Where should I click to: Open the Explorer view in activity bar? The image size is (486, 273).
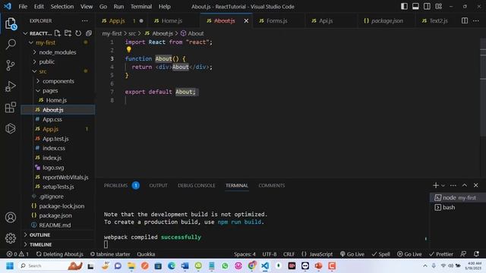tap(11, 24)
